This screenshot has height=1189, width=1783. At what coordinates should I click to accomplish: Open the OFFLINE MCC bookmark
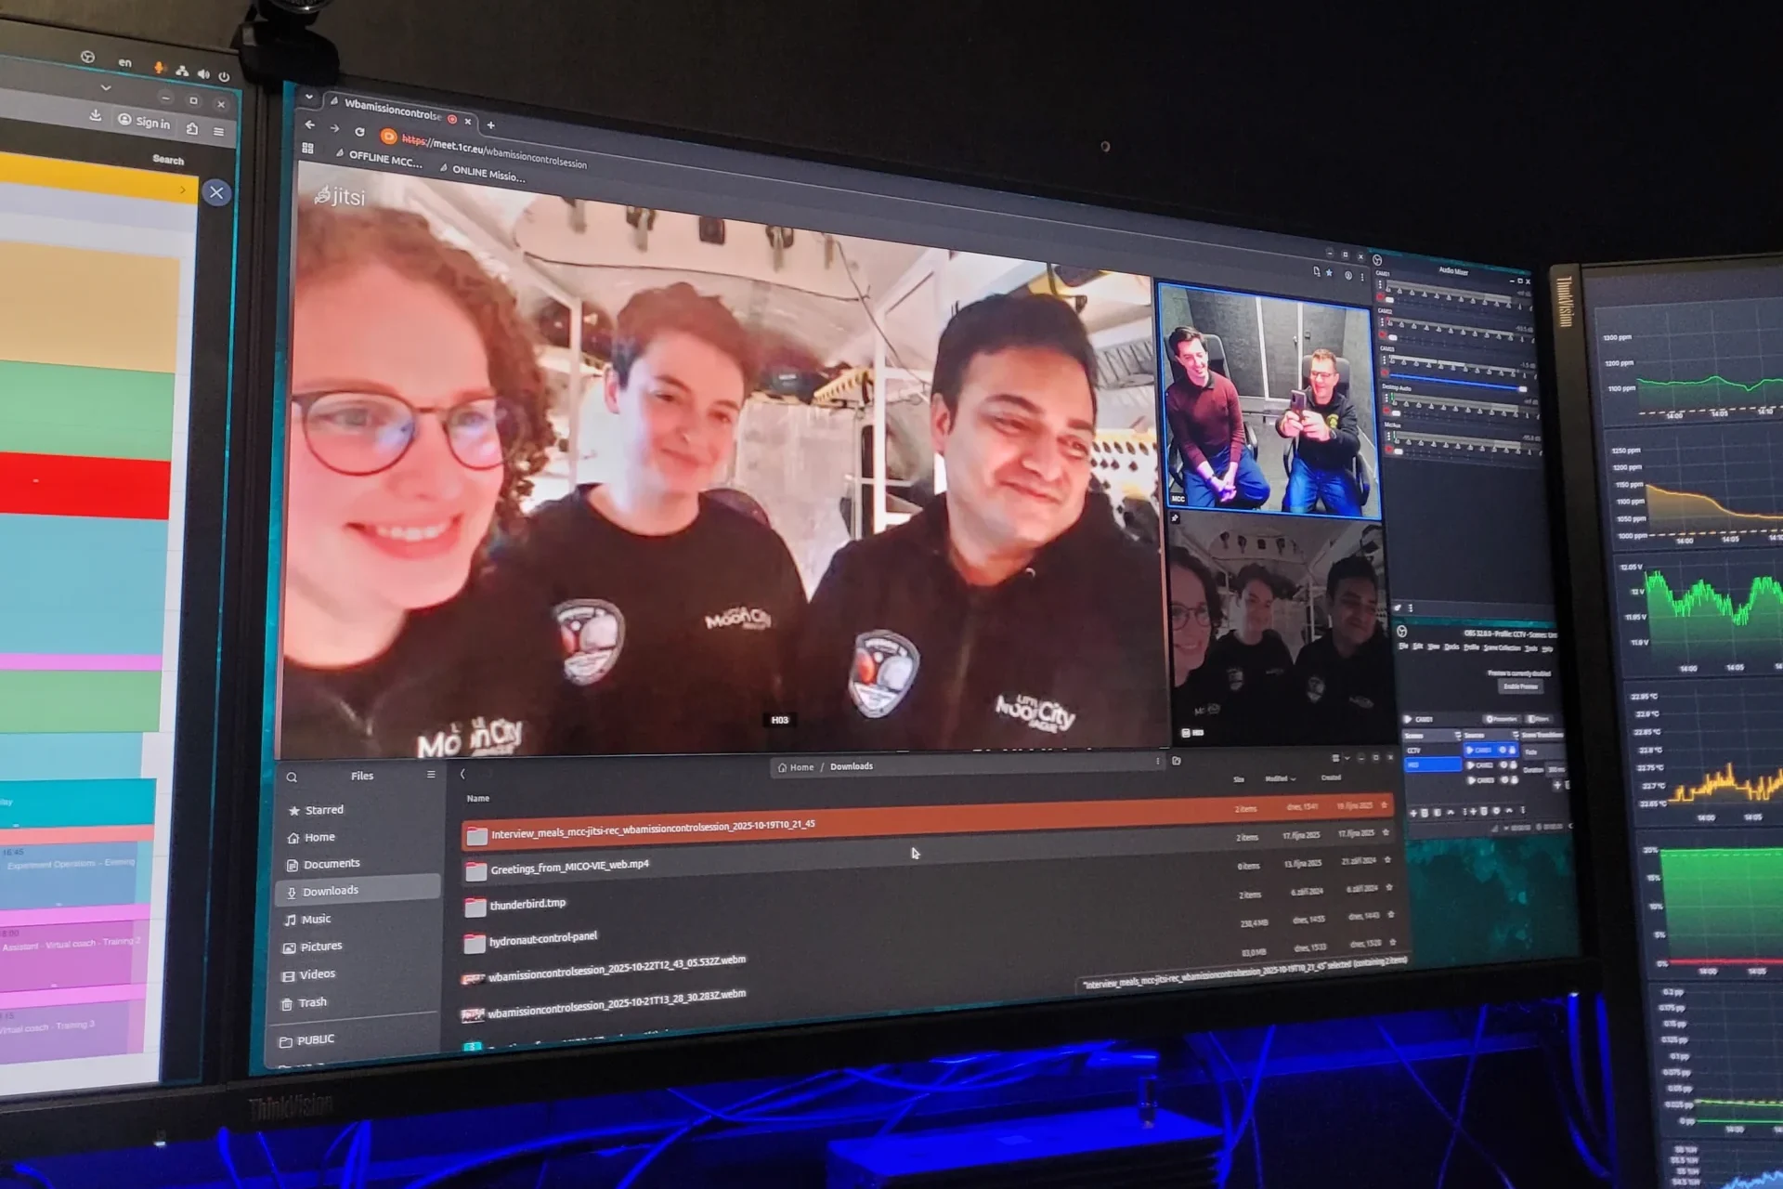(x=384, y=160)
